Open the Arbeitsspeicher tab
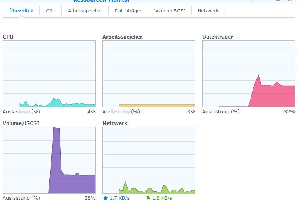Viewport: 297px width, 207px height. [x=85, y=11]
